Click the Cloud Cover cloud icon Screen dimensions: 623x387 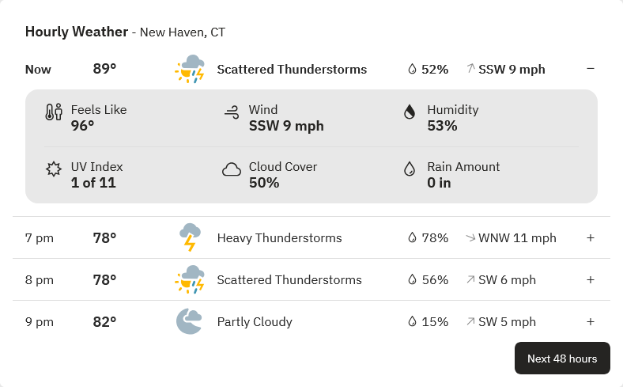click(232, 169)
